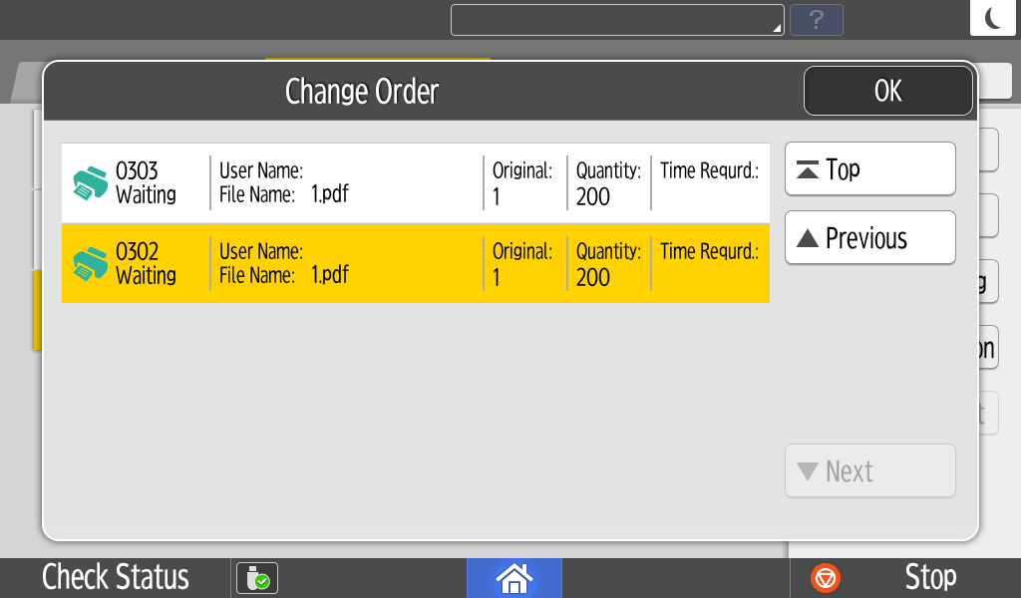The height and width of the screenshot is (598, 1021).
Task: Move the selected job to Previous position
Action: coord(869,238)
